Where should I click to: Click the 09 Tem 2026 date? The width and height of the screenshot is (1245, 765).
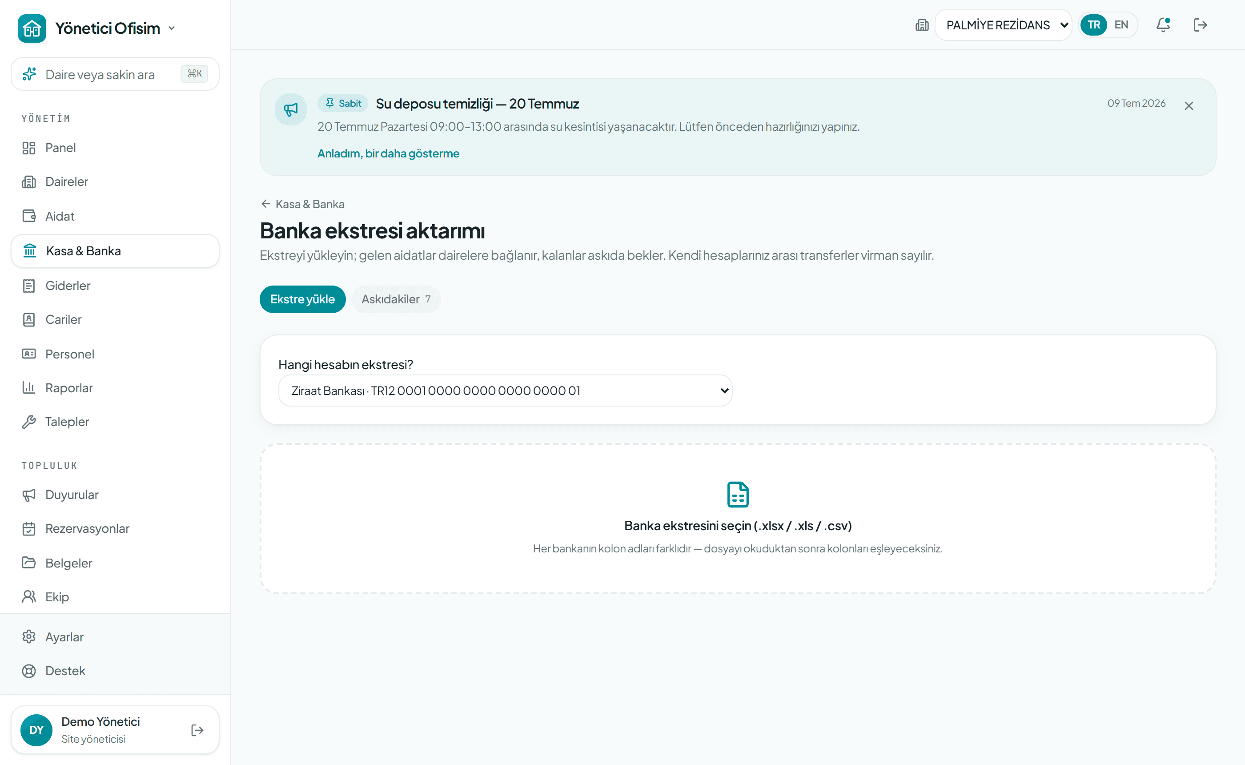coord(1136,103)
